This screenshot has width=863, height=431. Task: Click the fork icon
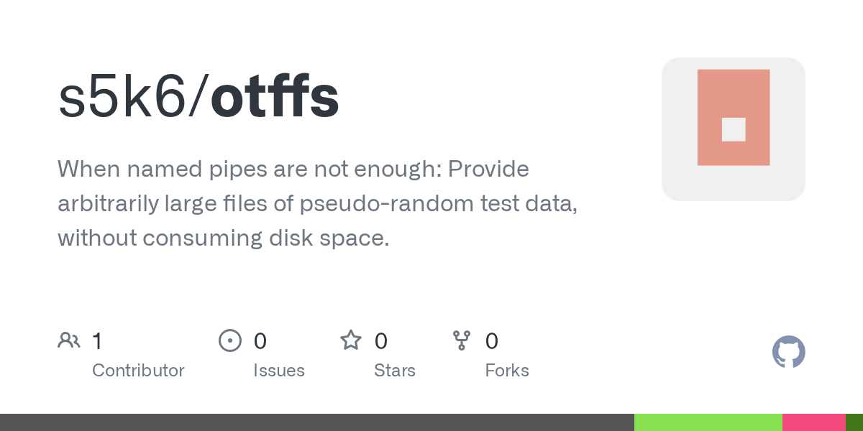[x=462, y=340]
